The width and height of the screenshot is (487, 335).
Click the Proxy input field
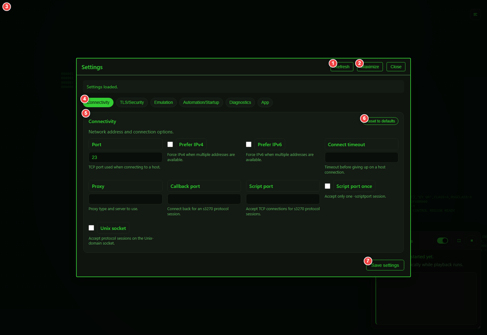[125, 199]
